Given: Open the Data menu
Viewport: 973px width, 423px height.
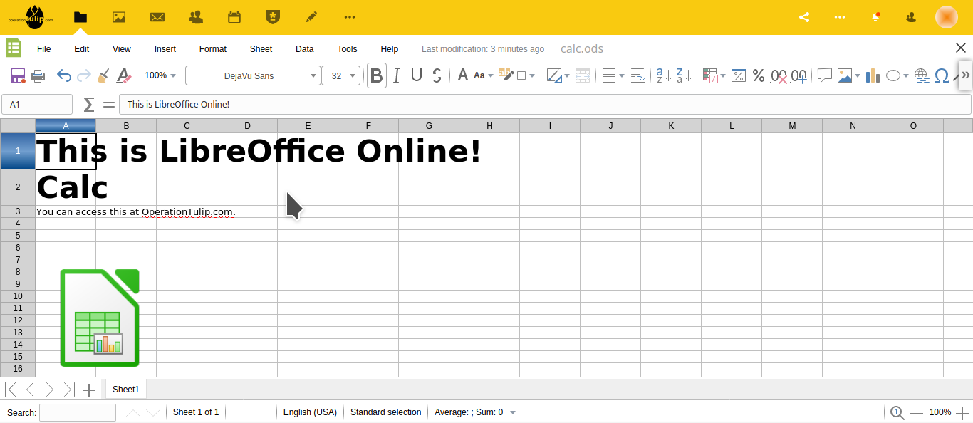Looking at the screenshot, I should pyautogui.click(x=305, y=49).
